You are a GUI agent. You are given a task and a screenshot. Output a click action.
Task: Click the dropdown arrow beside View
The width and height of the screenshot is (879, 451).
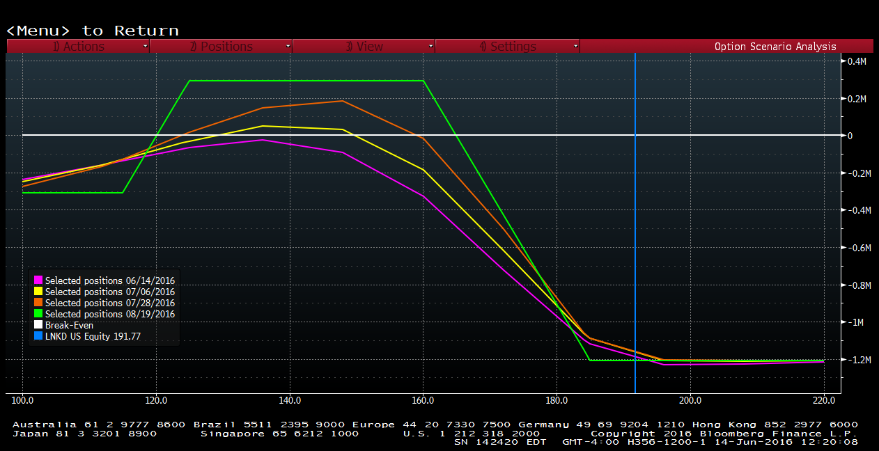[430, 47]
